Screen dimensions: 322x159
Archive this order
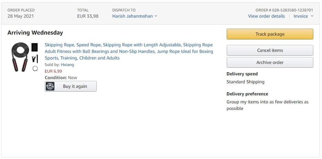pyautogui.click(x=270, y=63)
